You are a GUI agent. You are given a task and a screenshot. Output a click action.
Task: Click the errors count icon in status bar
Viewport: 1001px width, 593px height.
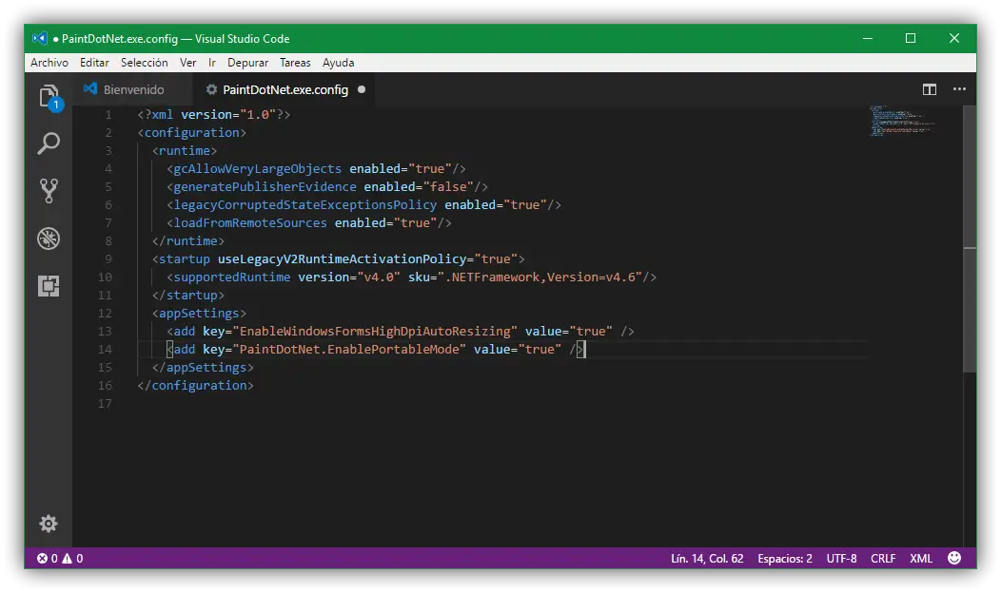pyautogui.click(x=42, y=559)
